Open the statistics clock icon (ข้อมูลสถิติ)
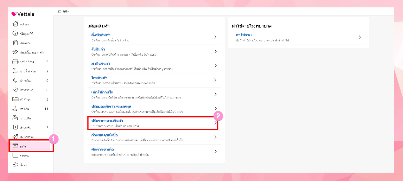This screenshot has width=403, height=181. pos(15,33)
